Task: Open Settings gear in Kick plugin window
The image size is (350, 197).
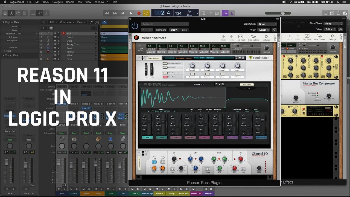Action: tap(266, 38)
